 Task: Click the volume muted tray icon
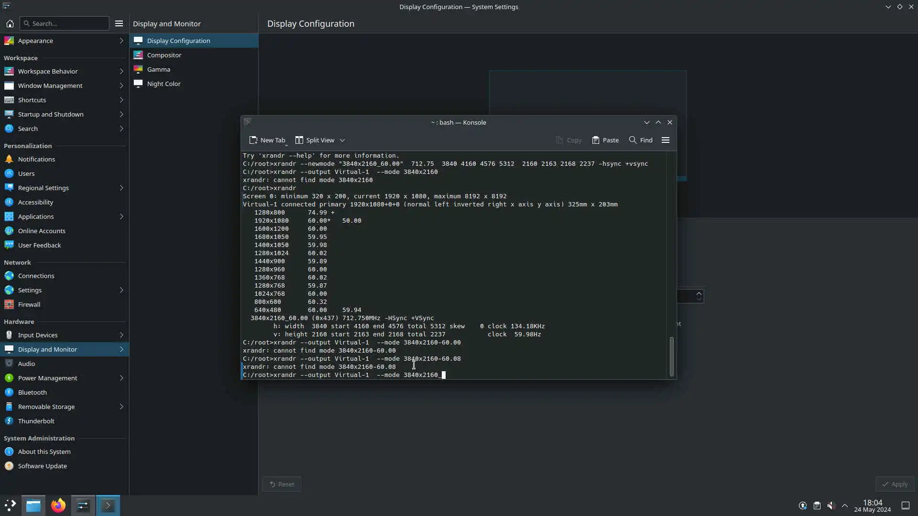(831, 505)
